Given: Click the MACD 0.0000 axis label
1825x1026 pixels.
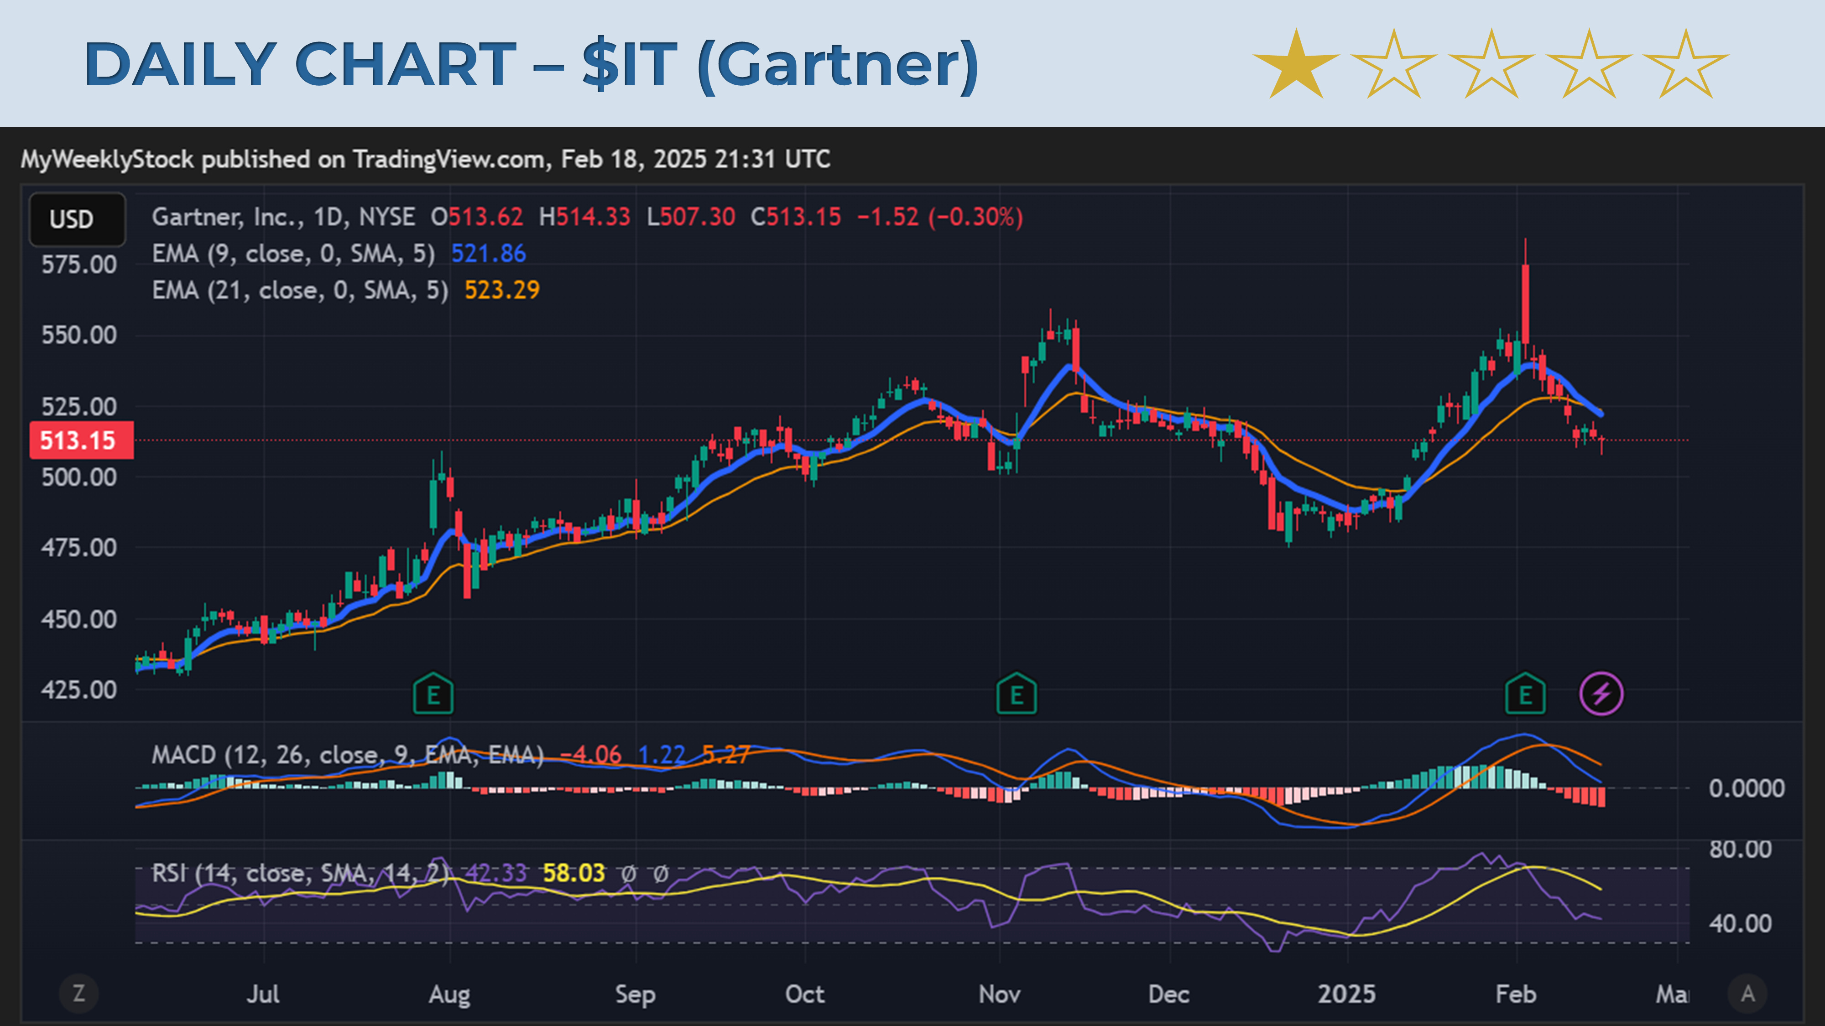Looking at the screenshot, I should coord(1747,788).
